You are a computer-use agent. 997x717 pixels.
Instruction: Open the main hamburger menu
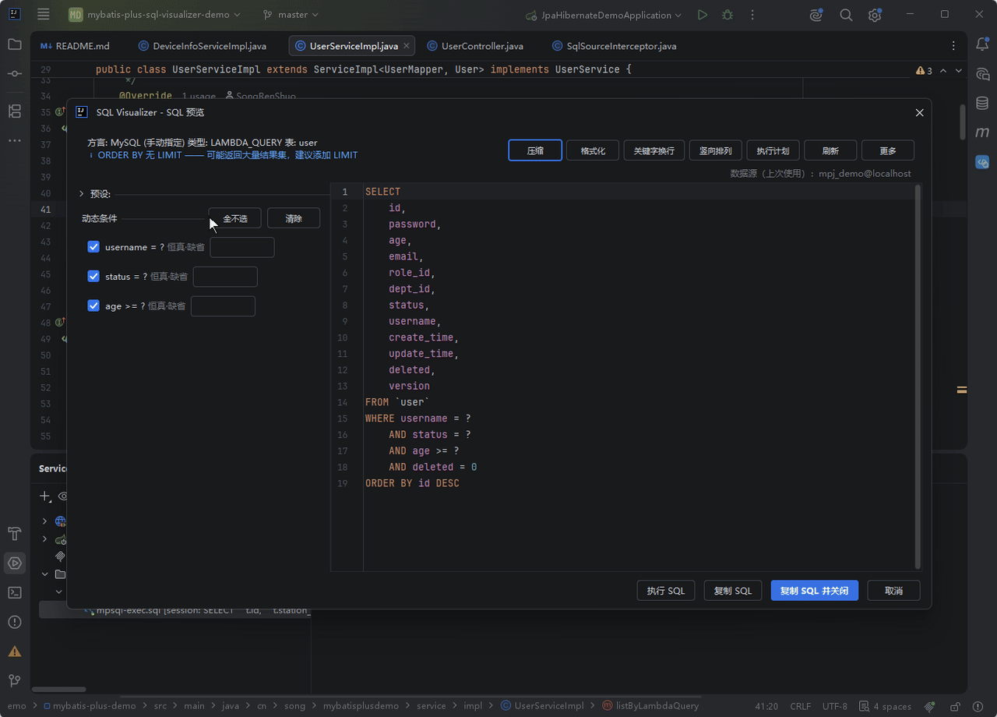click(44, 15)
